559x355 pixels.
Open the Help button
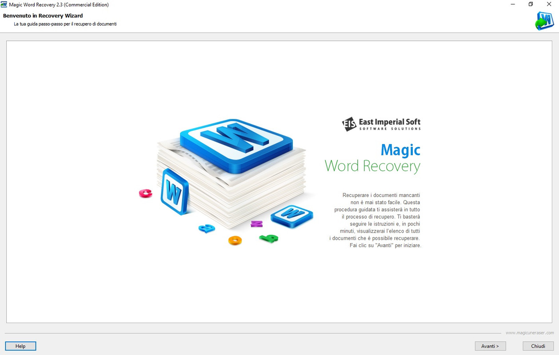pyautogui.click(x=20, y=346)
